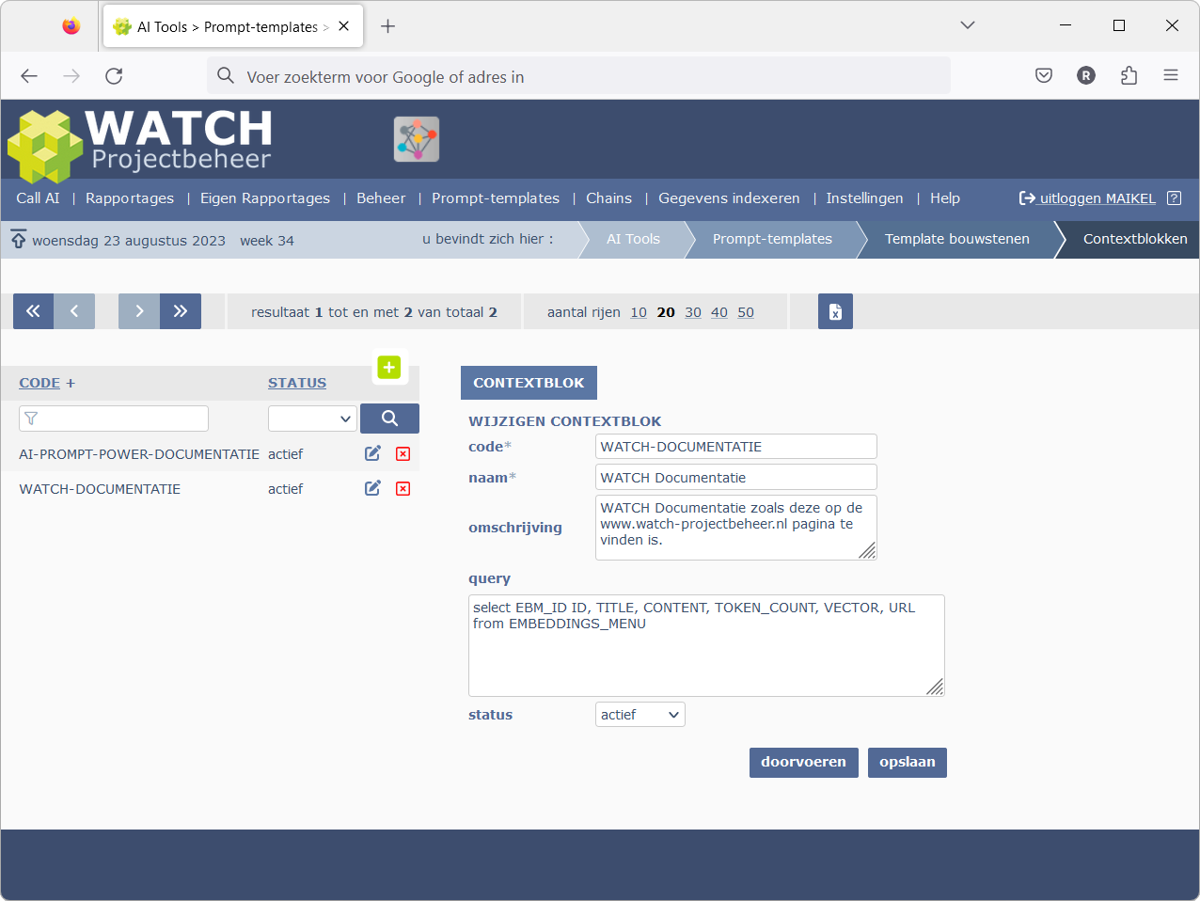
Task: Open the Instellingen menu
Action: (864, 198)
